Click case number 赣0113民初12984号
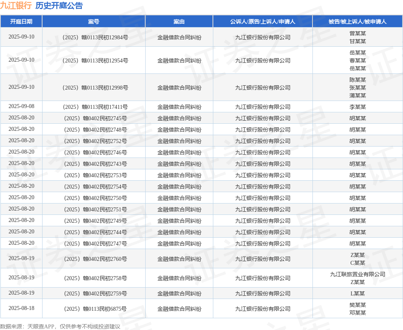This screenshot has height=330, width=403. tap(95, 37)
